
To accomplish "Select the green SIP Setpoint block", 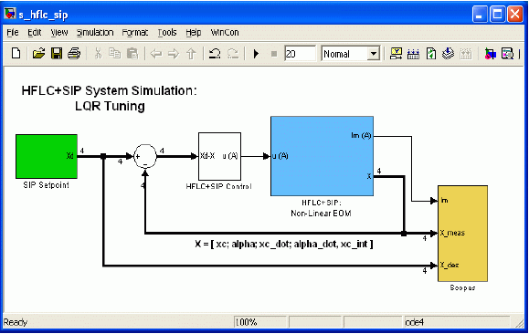I will 47,156.
